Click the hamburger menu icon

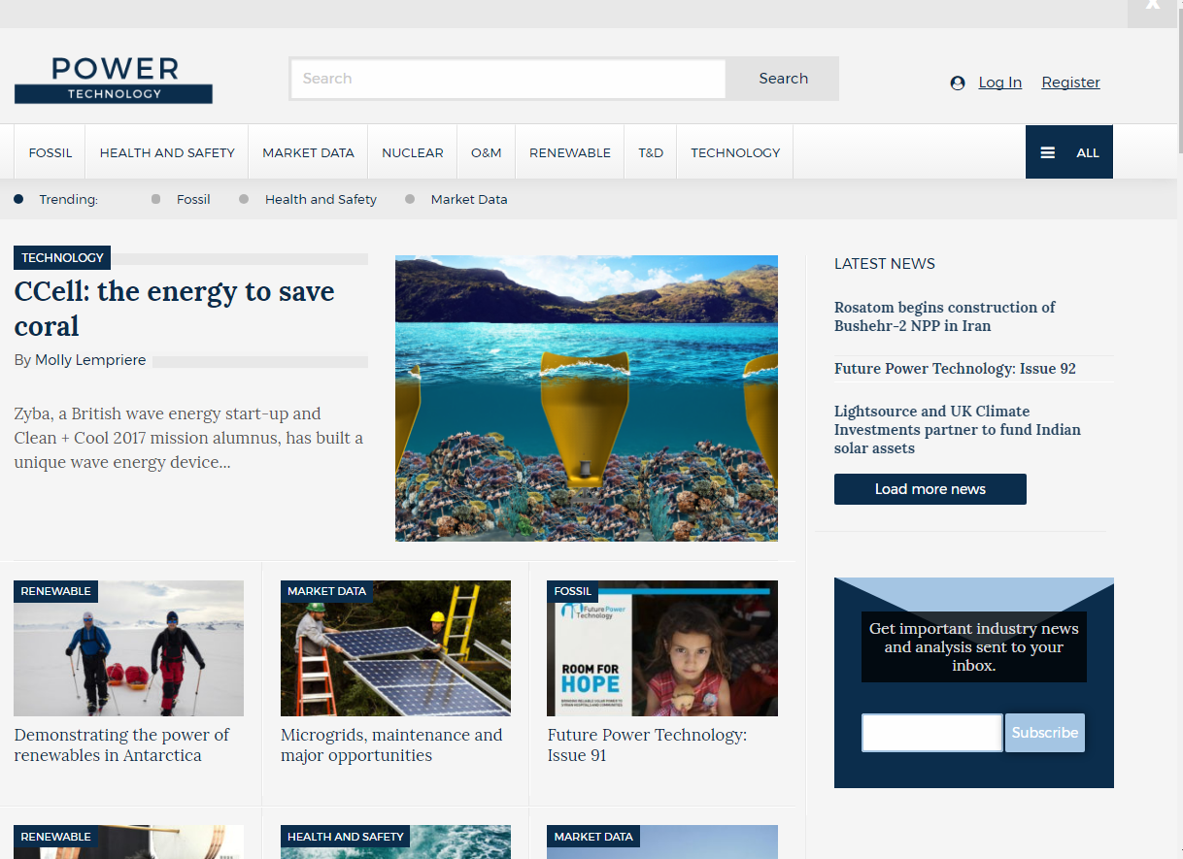point(1048,152)
